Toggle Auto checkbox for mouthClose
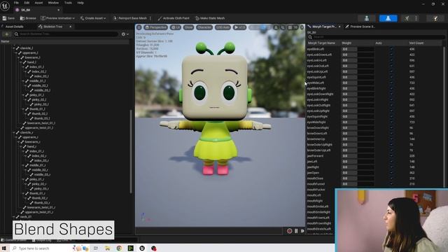 (x=391, y=178)
